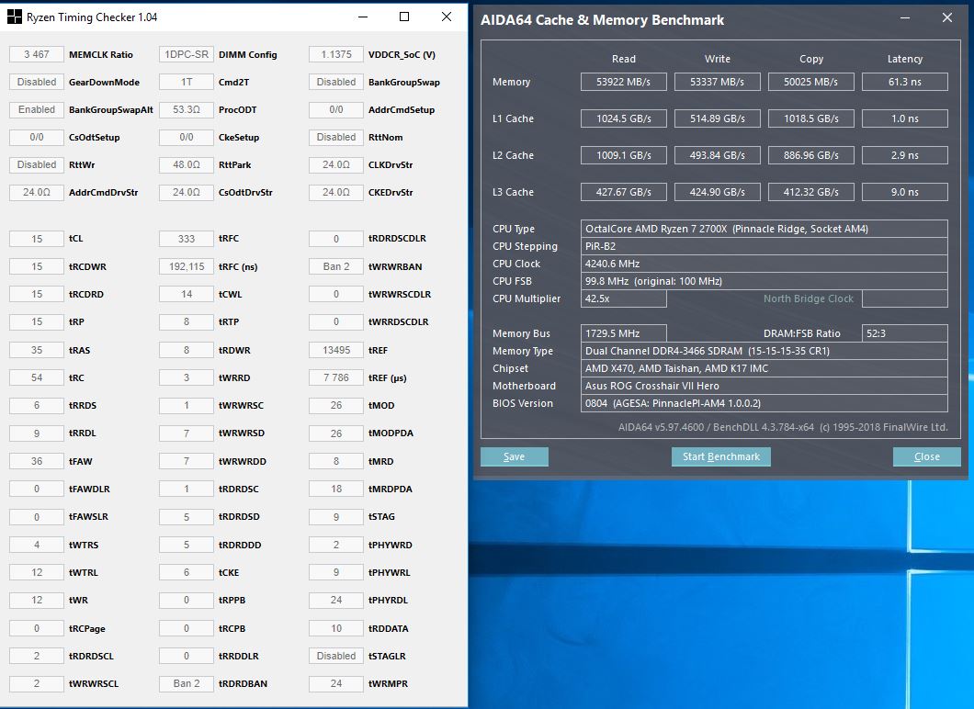Viewport: 974px width, 709px height.
Task: Click the tRFC value 333 field
Action: point(187,239)
